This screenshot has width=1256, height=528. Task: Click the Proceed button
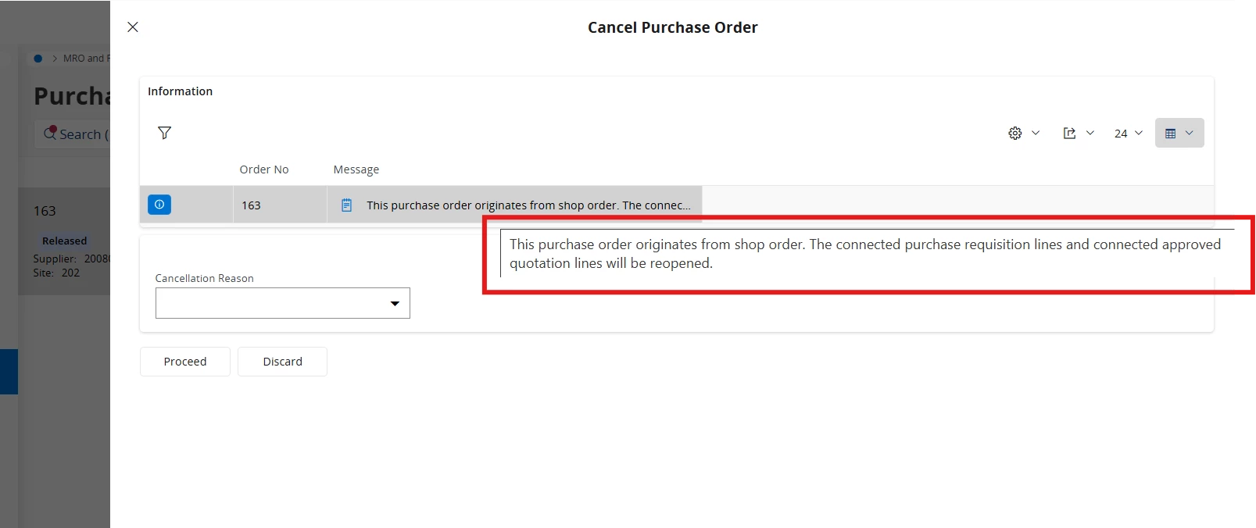(185, 362)
